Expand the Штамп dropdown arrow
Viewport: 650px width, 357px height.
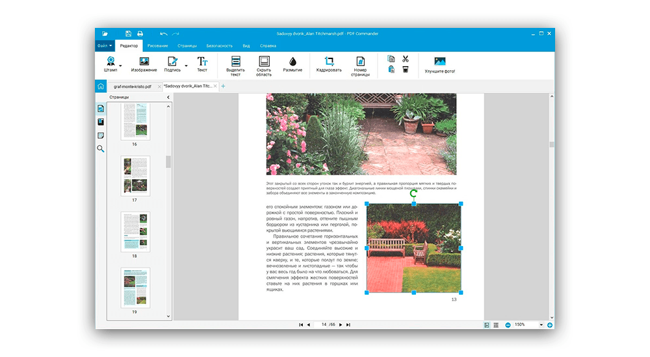coord(120,66)
